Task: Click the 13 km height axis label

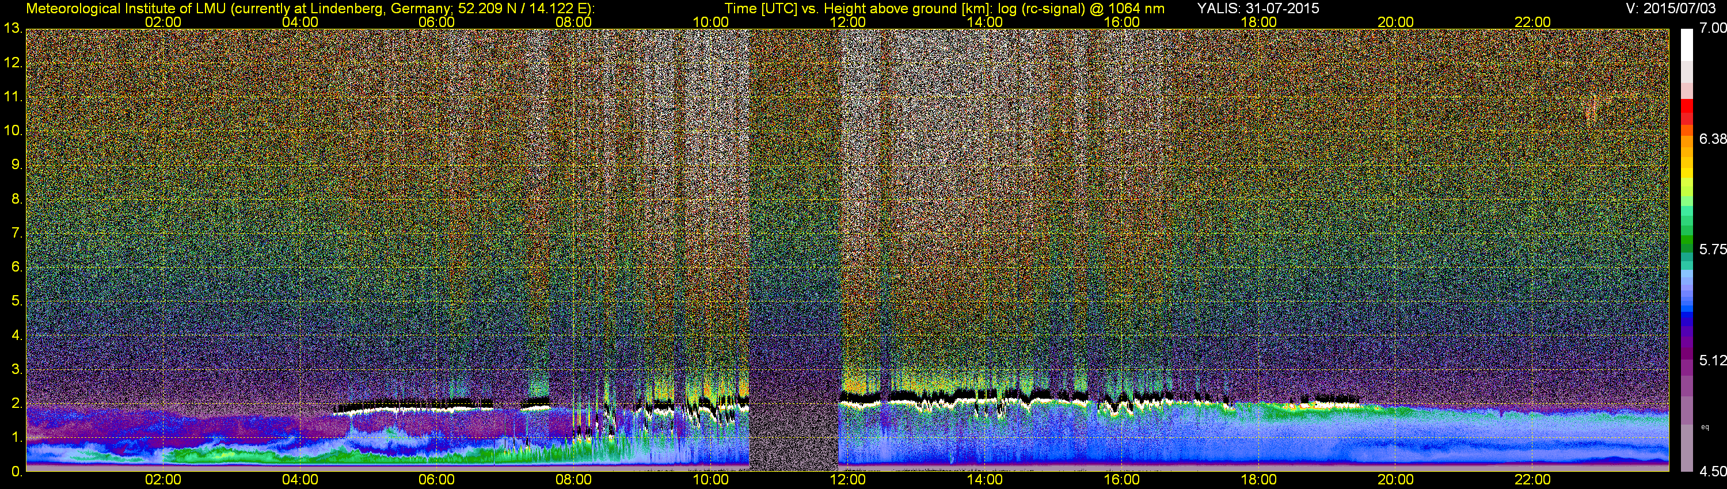Action: [13, 29]
